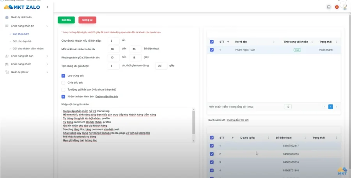Open the page size selector showing 10
351x178 pixels.
[x=288, y=107]
